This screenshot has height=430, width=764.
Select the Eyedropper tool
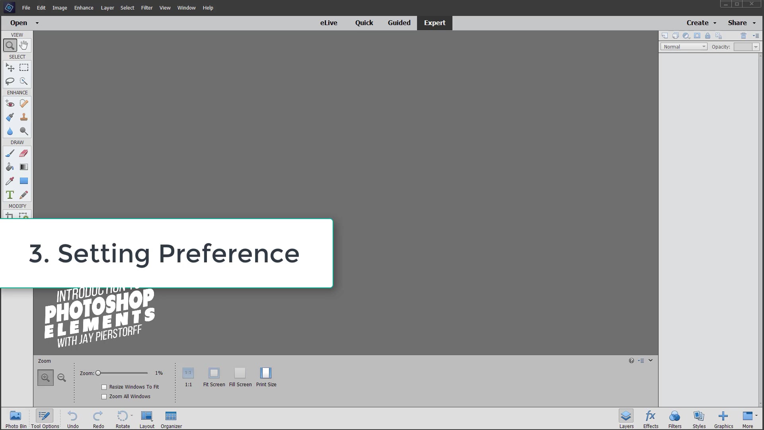point(10,180)
